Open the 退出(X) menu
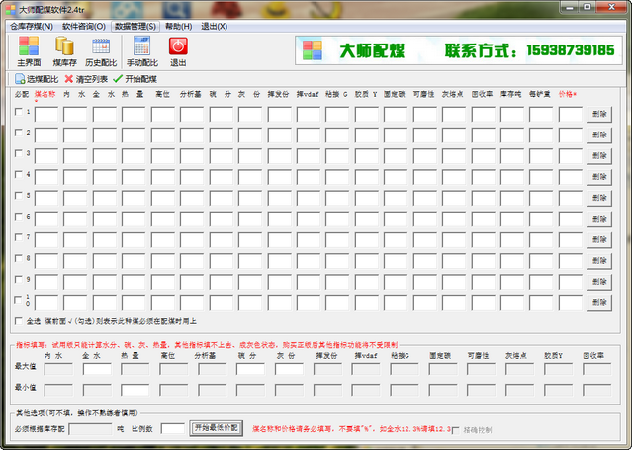Viewport: 632px width, 450px height. 214,27
